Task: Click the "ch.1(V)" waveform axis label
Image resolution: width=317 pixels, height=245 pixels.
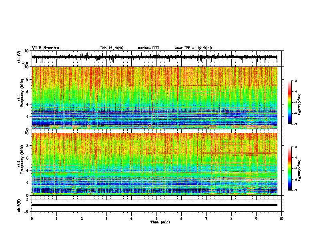Action: (x=19, y=57)
